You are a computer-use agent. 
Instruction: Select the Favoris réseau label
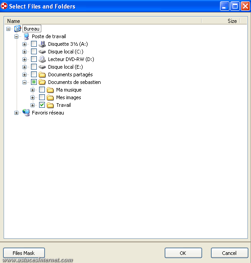point(48,113)
